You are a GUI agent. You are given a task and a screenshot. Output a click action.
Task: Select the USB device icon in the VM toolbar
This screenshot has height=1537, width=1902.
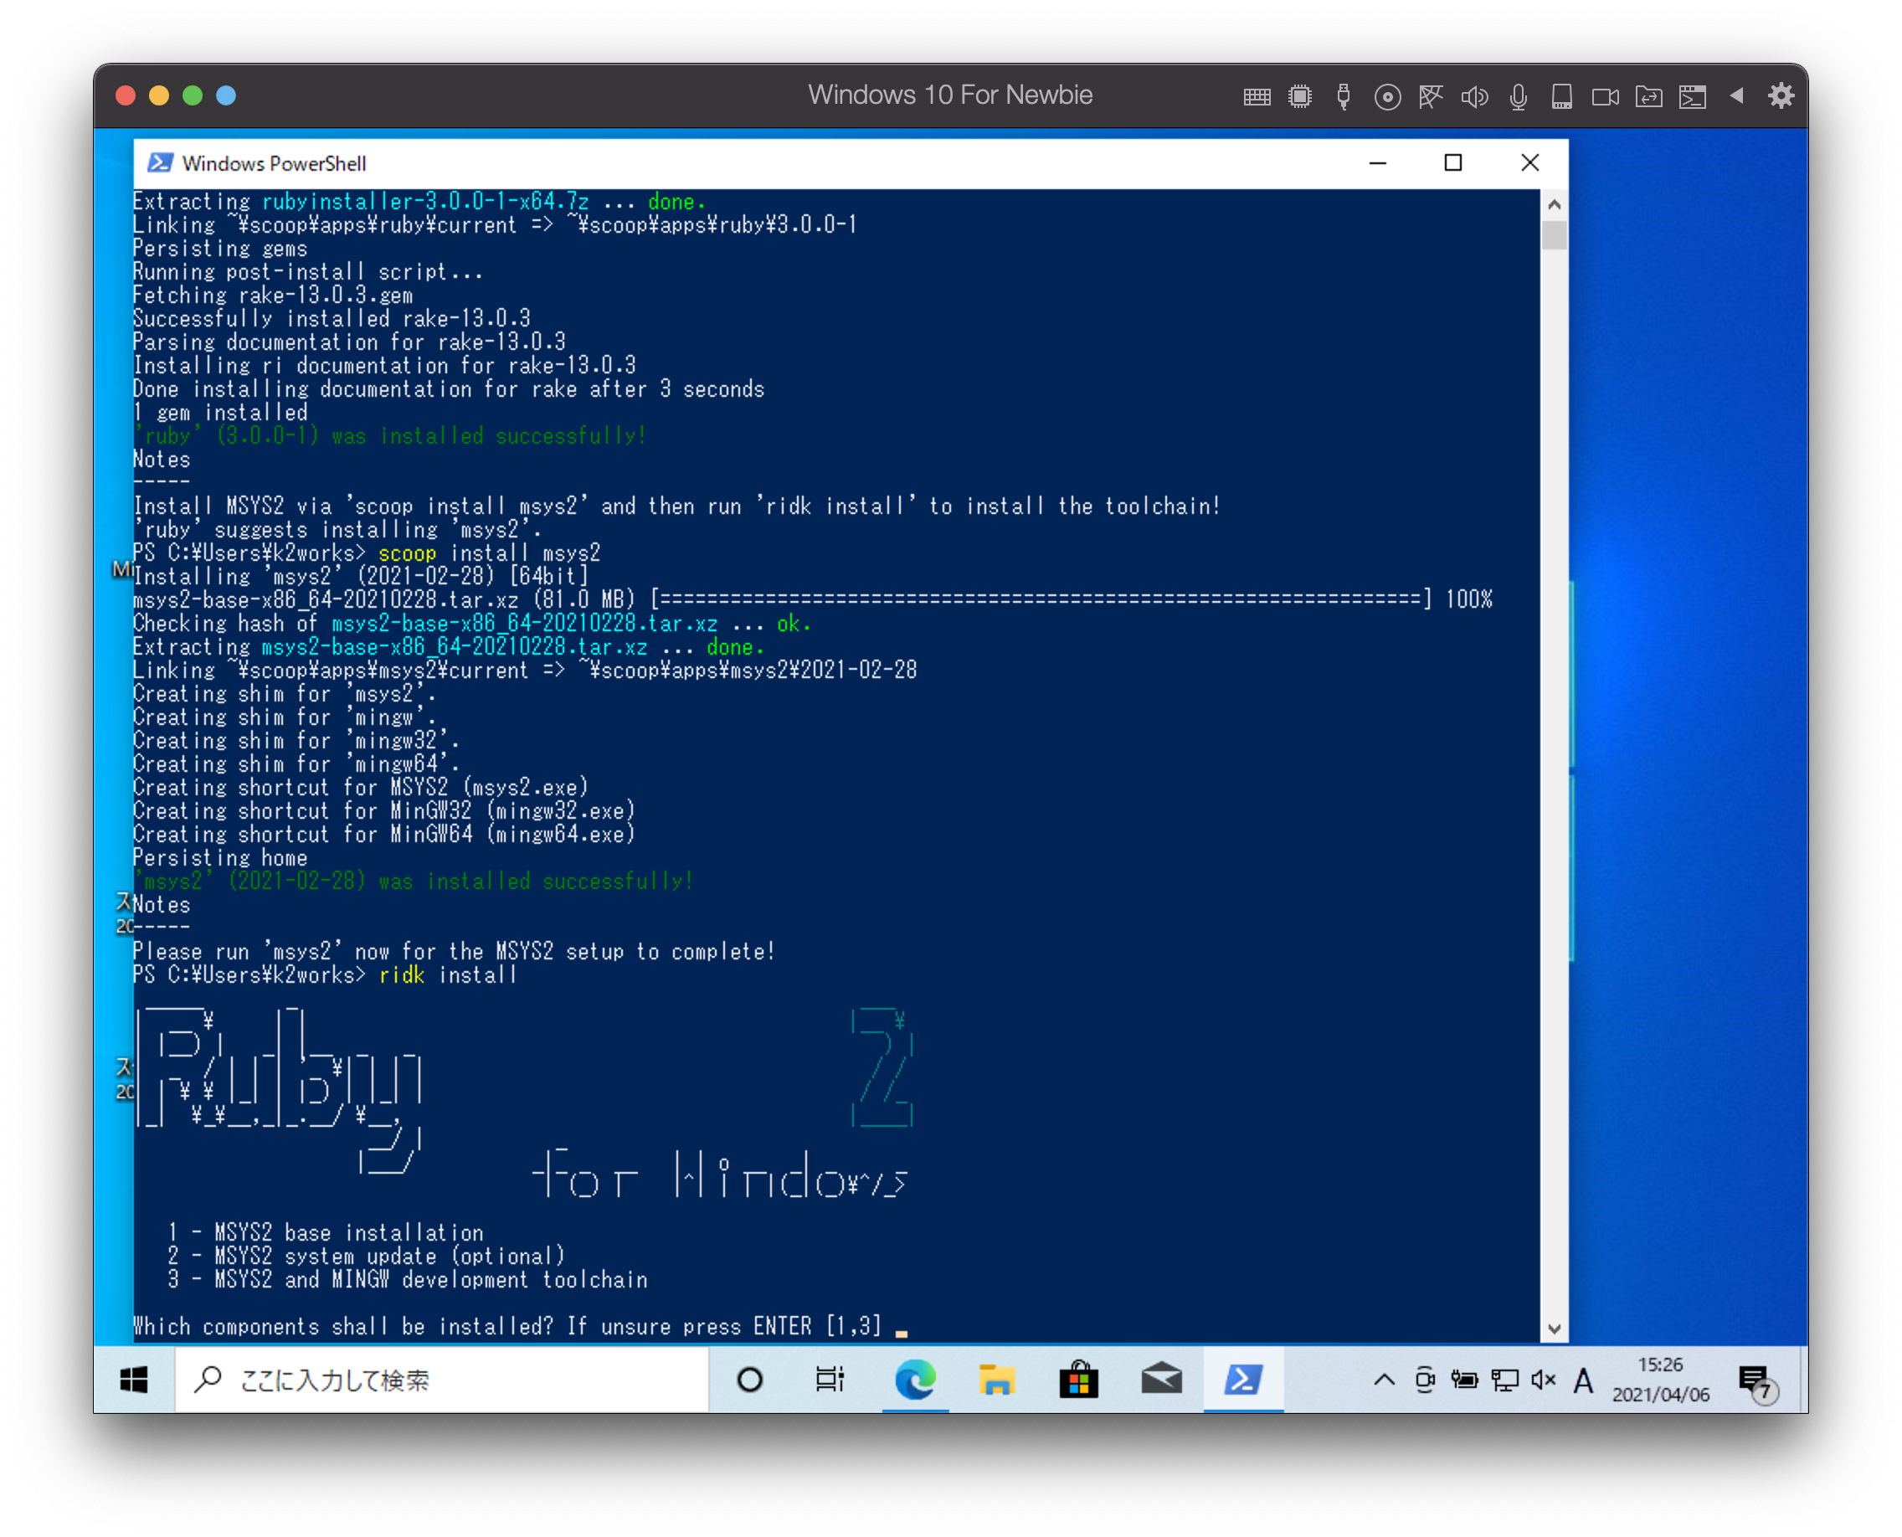(1345, 96)
